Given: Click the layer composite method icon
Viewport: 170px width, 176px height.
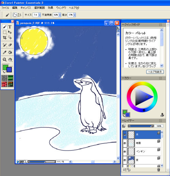Looking at the screenshot, I should [x=124, y=126].
